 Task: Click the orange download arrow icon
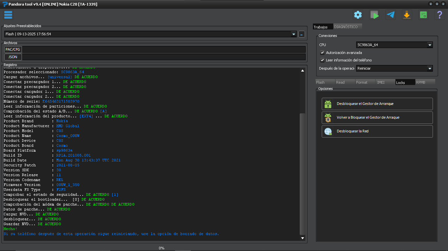407,15
